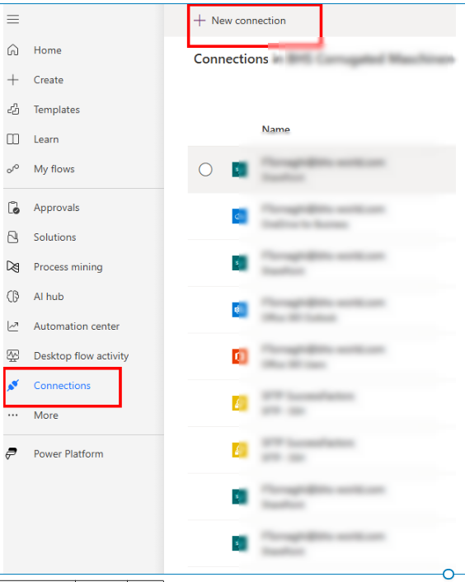
Task: Open Power Platform link
Action: 68,453
